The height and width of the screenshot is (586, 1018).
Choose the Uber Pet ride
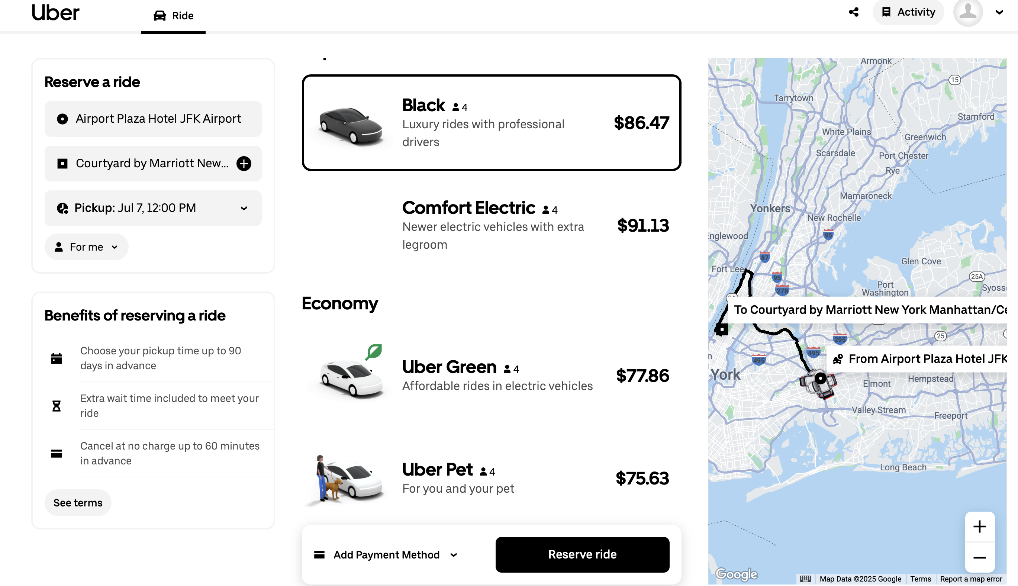491,478
